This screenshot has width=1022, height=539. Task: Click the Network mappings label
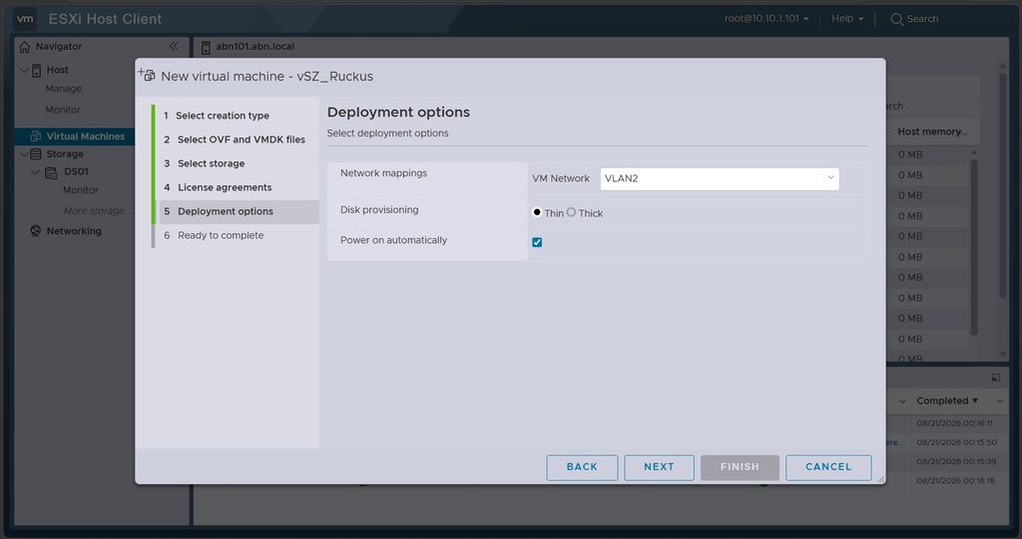383,173
